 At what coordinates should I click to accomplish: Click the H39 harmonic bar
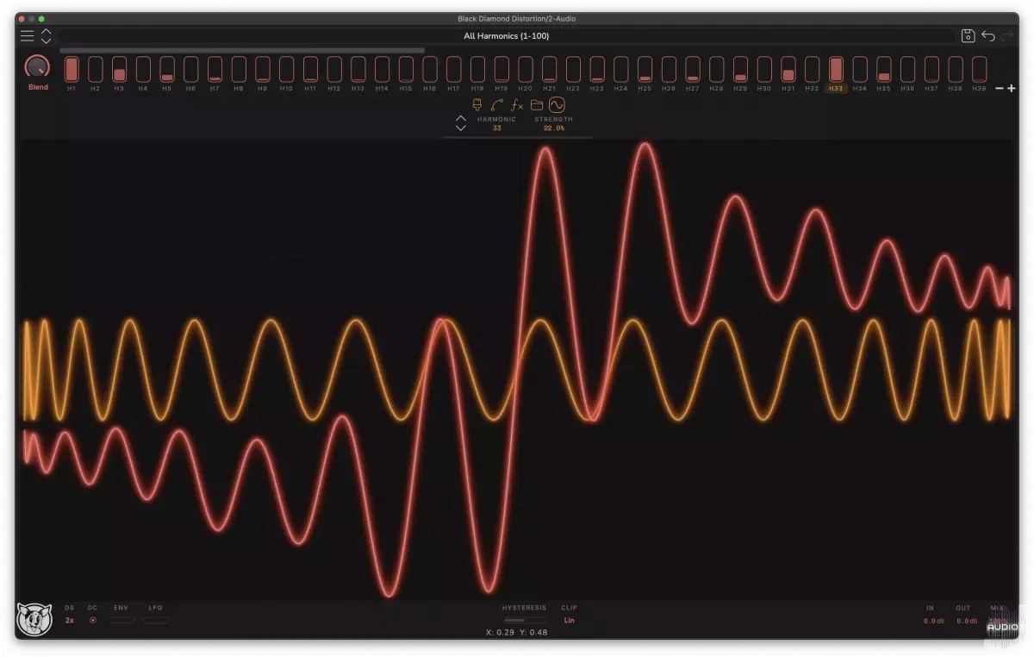(x=980, y=69)
